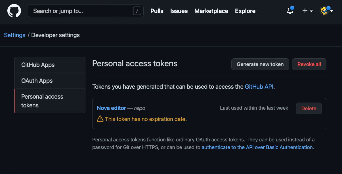Open the Explore page
This screenshot has height=174, width=342.
pyautogui.click(x=245, y=11)
